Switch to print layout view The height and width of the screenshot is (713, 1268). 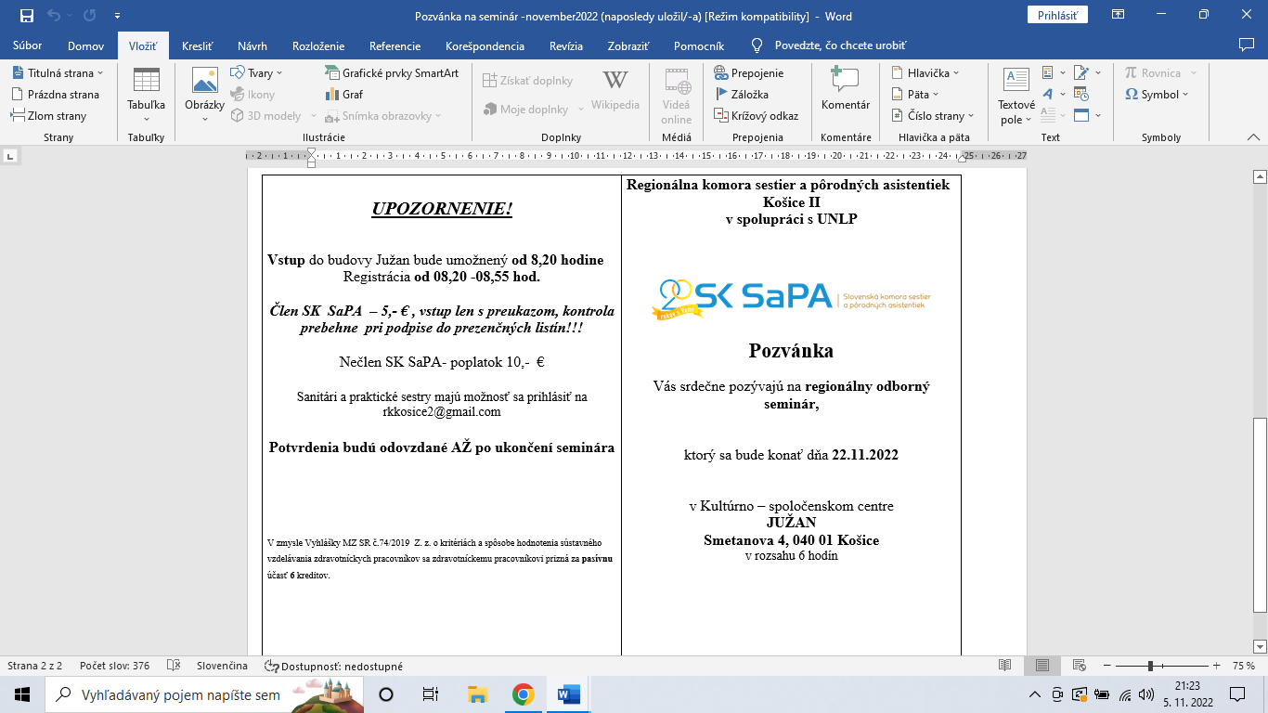(1042, 666)
